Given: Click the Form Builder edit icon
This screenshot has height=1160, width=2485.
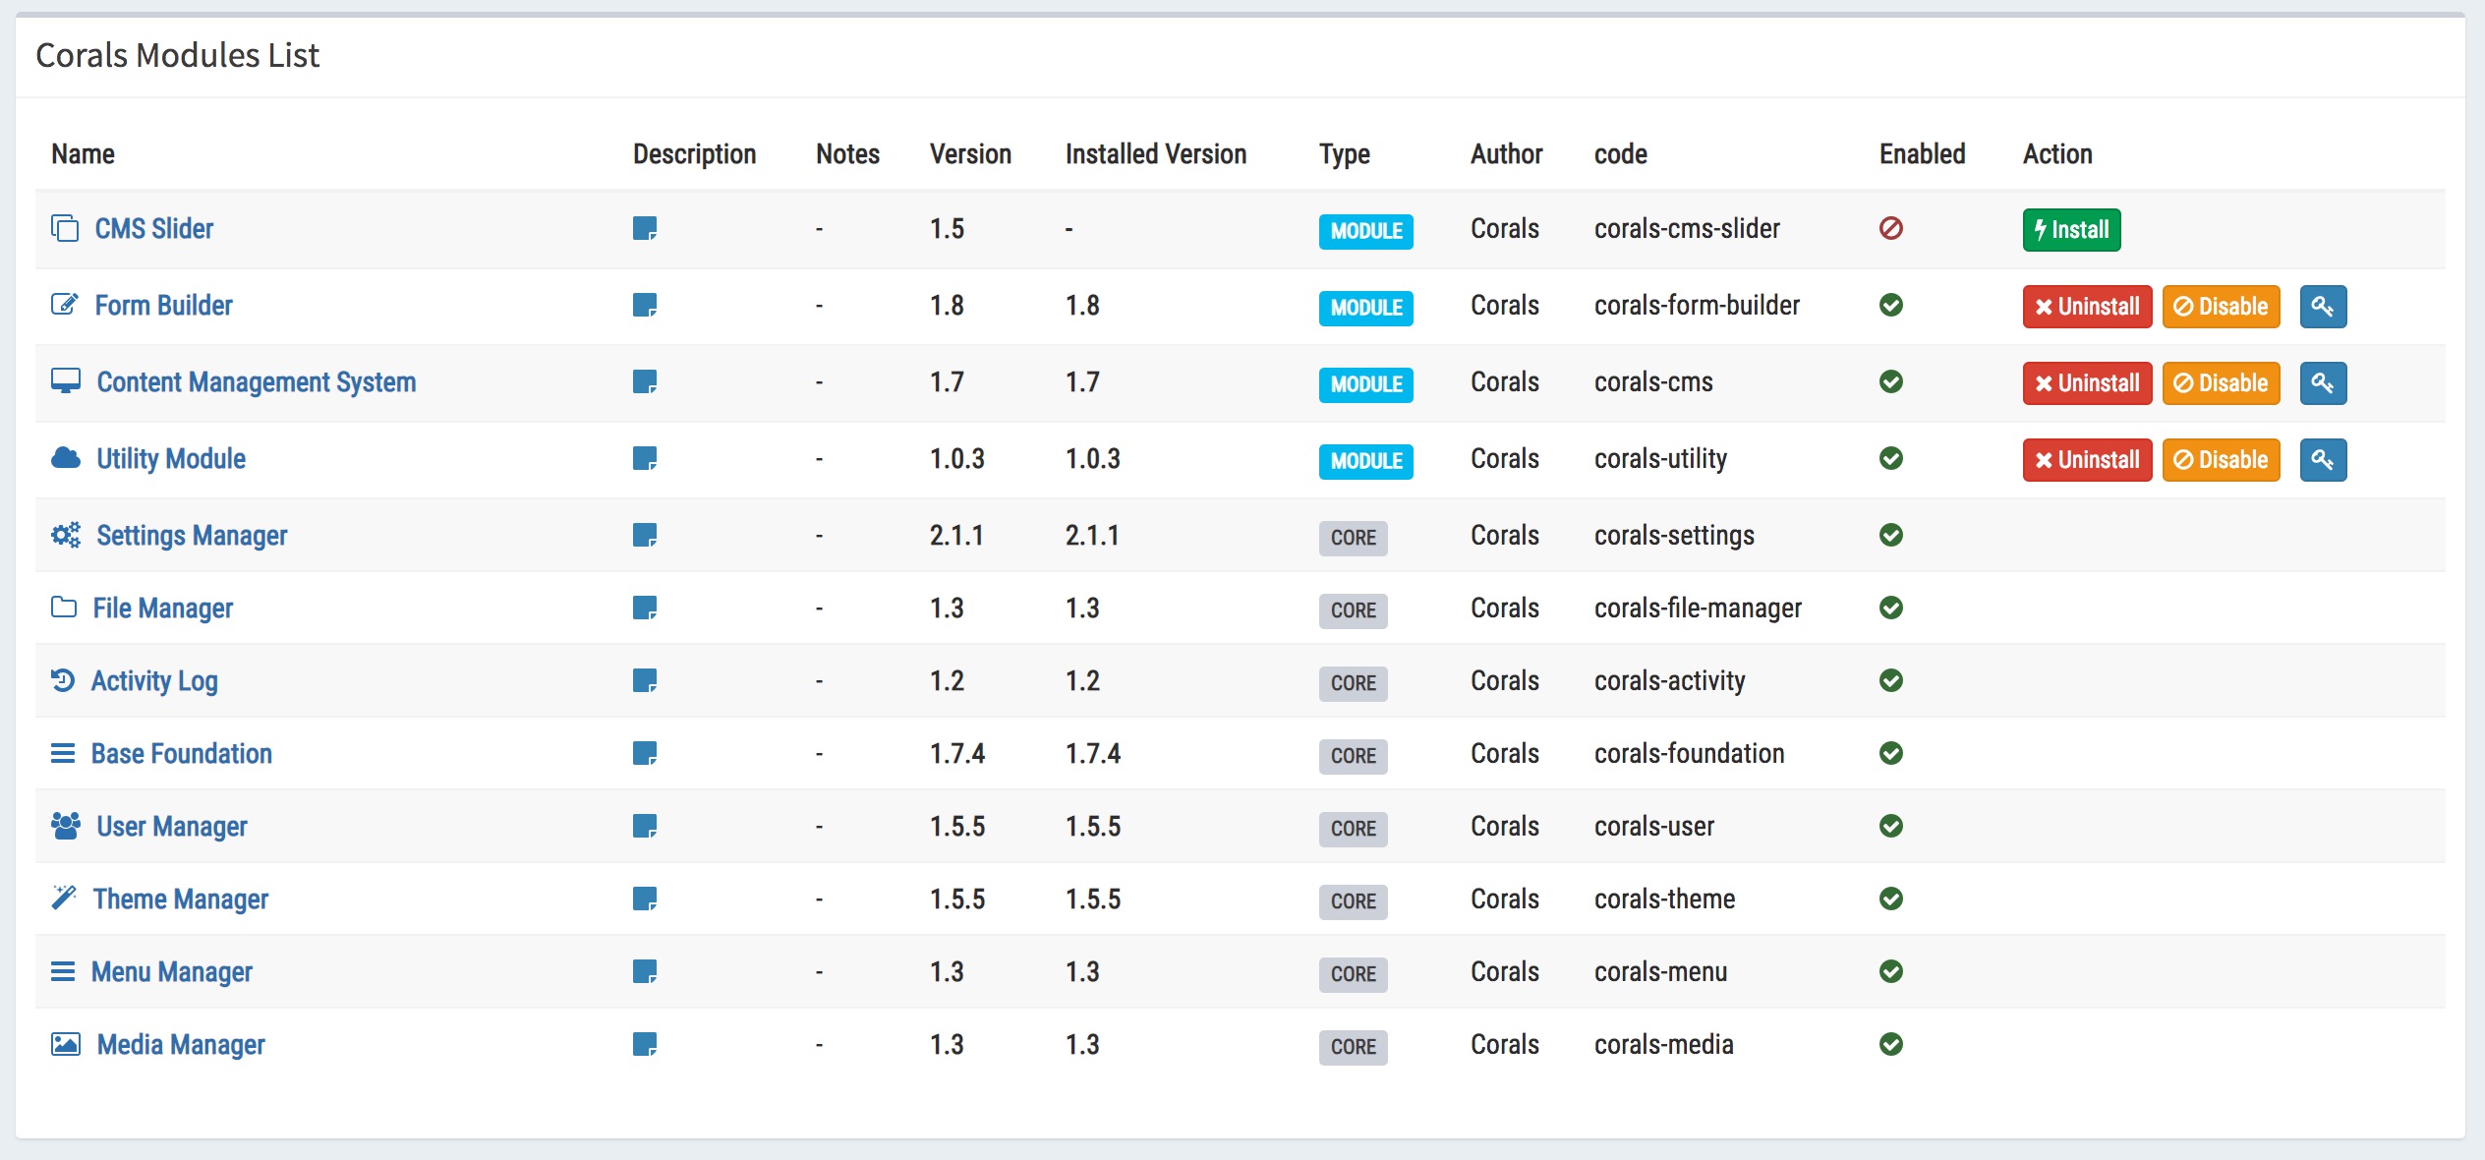Looking at the screenshot, I should [65, 305].
